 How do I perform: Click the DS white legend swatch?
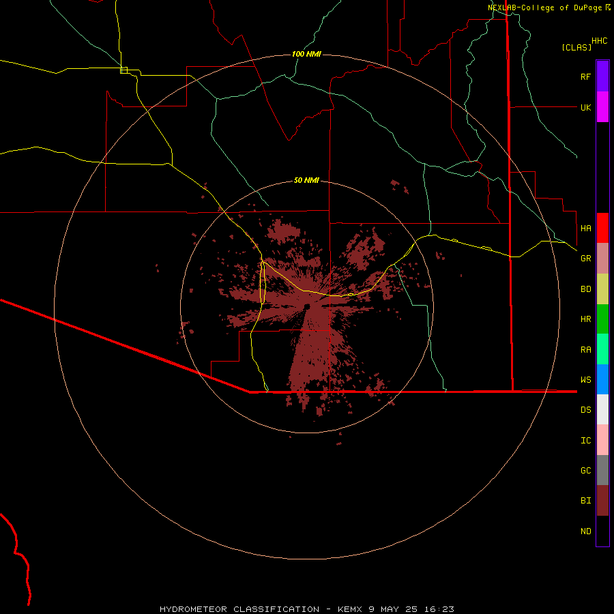click(602, 409)
